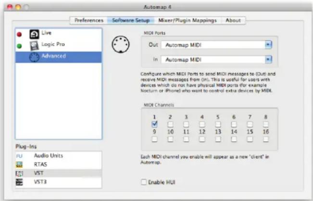Screen dimensions: 313x201
Task: Go to the About tab
Action: (233, 20)
